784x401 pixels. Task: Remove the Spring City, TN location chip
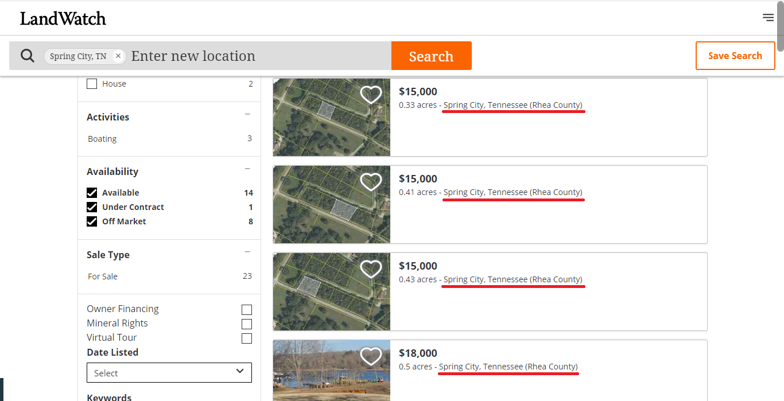click(118, 56)
